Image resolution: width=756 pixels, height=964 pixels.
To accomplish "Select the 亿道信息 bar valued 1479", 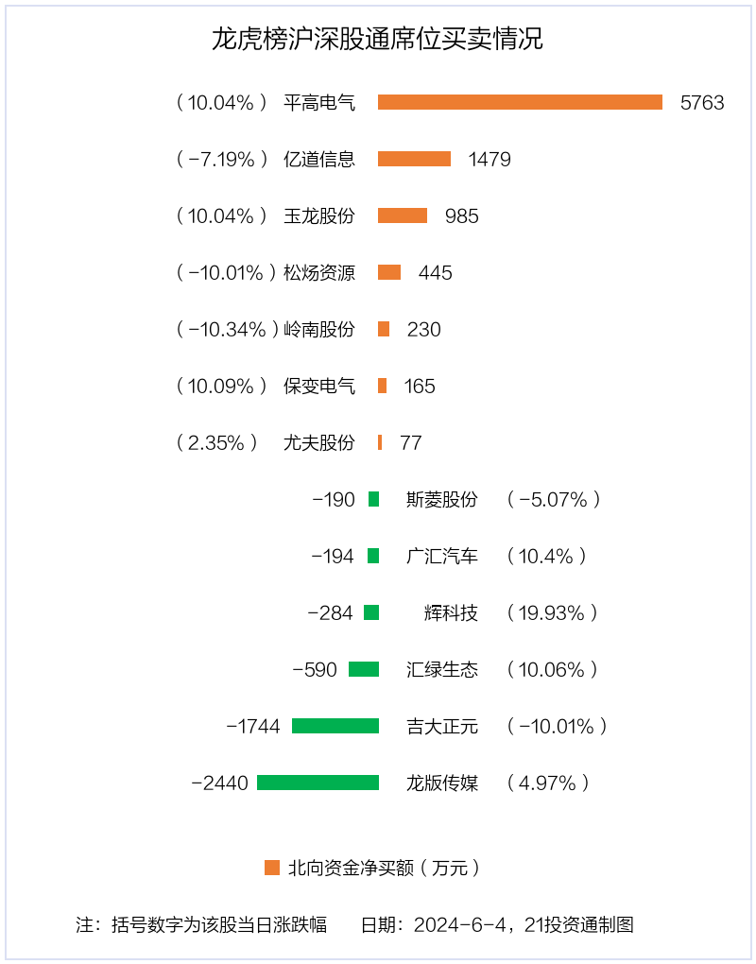I will (x=414, y=159).
